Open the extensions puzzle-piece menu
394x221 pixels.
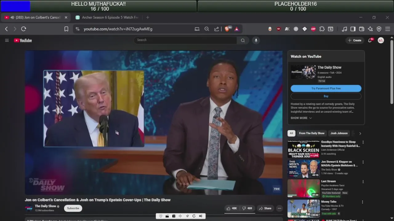pyautogui.click(x=322, y=29)
